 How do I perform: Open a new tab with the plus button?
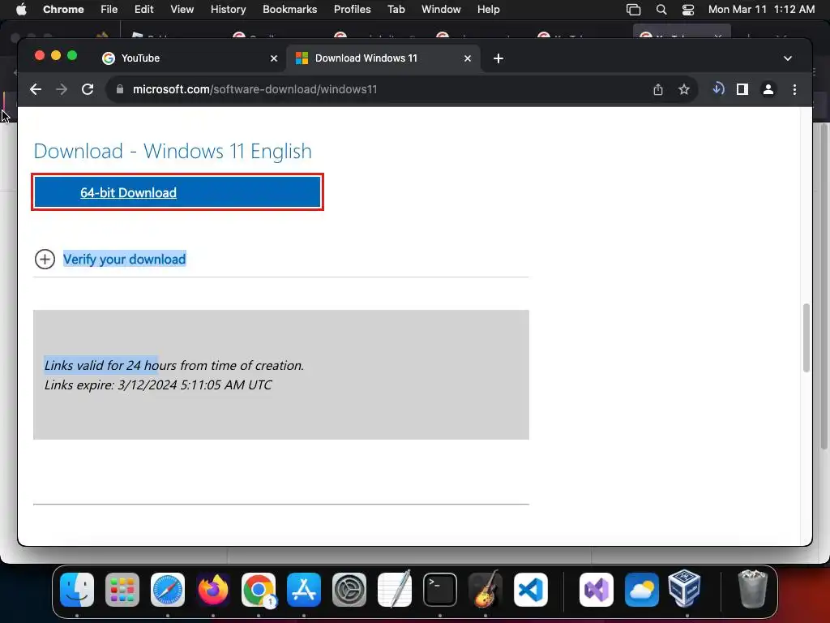tap(498, 58)
